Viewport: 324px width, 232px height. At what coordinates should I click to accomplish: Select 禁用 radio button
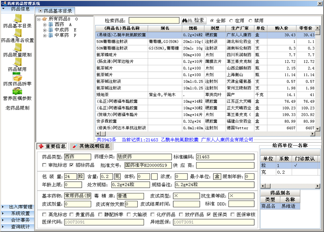(x=250, y=21)
